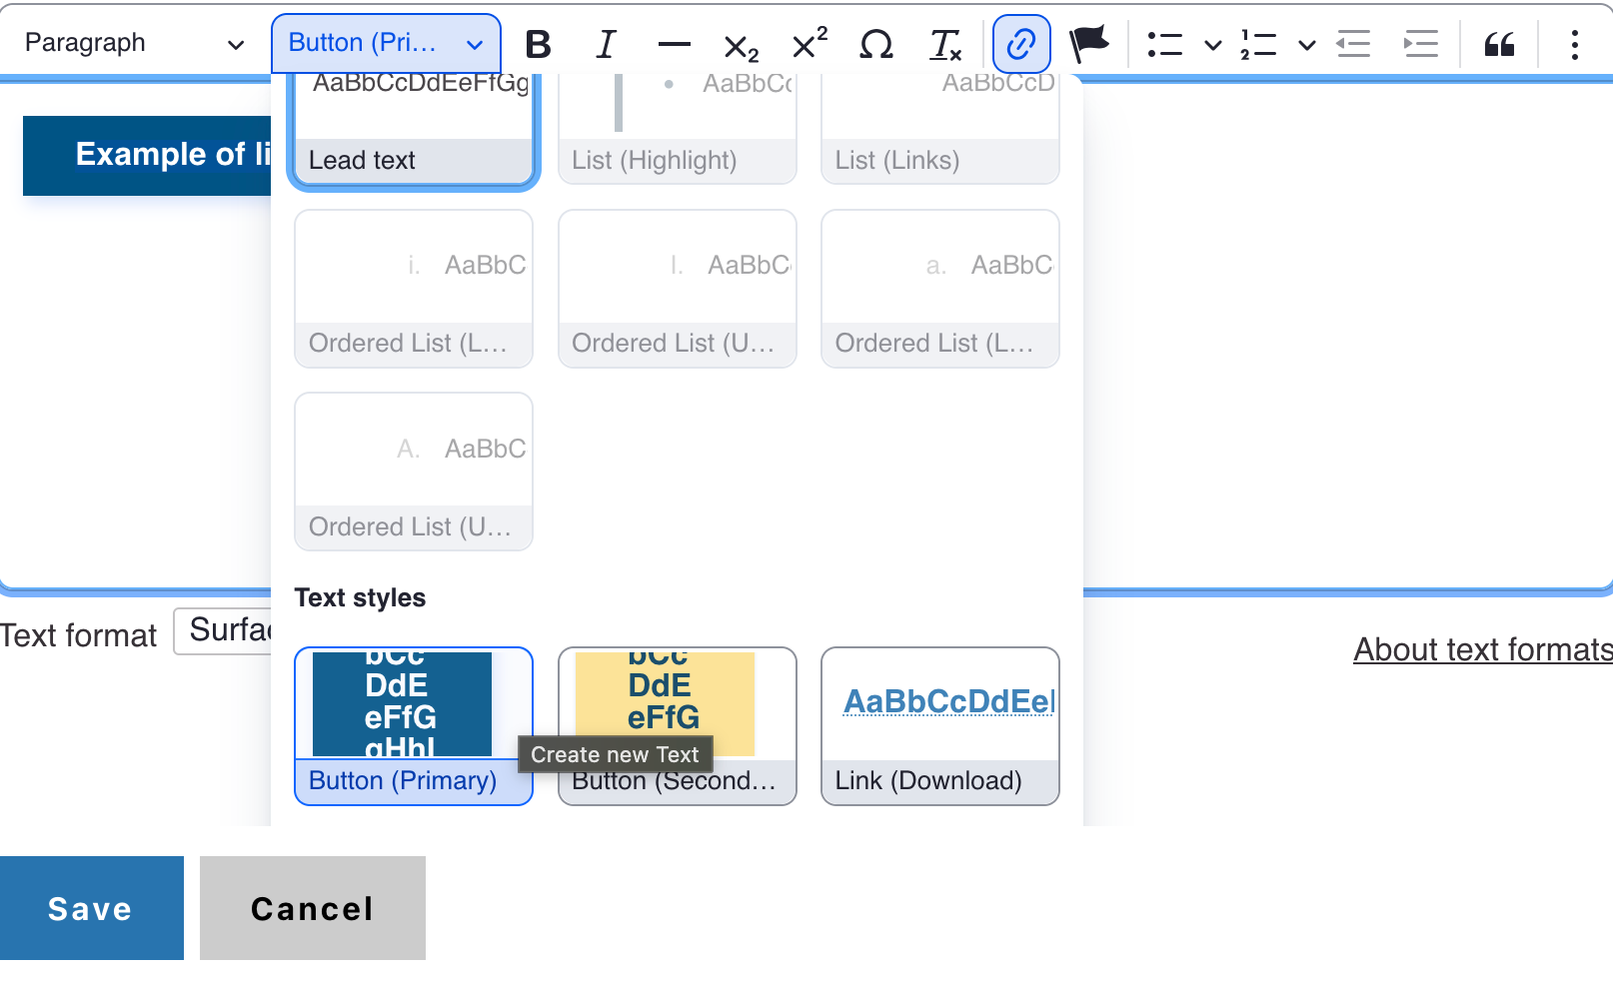This screenshot has width=1613, height=985.
Task: Open the About text formats link
Action: 1482,649
